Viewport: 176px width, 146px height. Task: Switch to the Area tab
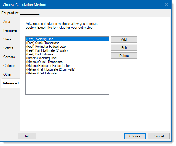[6, 22]
